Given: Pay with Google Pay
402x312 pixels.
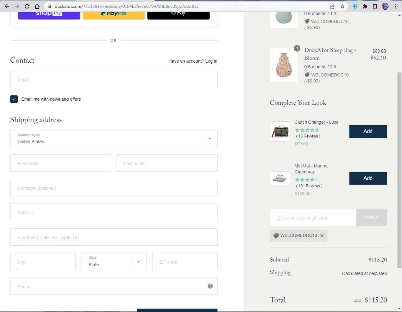Looking at the screenshot, I should 178,16.
